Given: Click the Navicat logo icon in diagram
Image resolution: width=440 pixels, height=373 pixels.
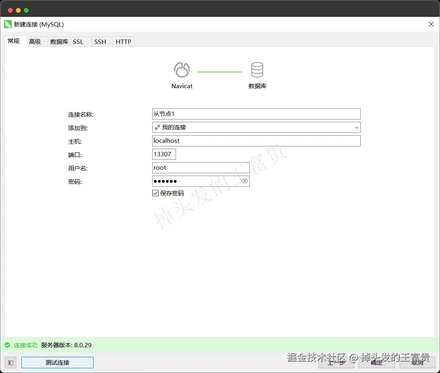Looking at the screenshot, I should click(x=182, y=70).
